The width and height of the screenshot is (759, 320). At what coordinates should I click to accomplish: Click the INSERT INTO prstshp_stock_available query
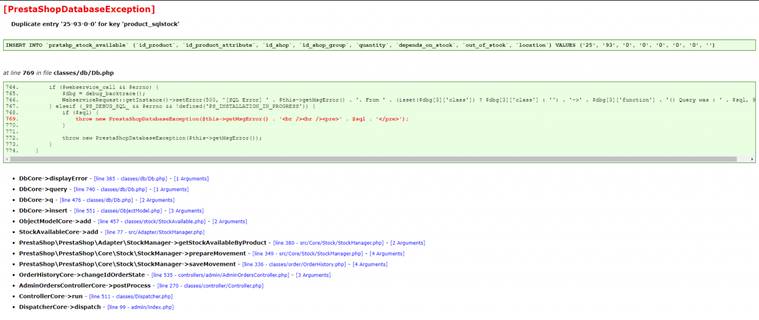coord(360,45)
